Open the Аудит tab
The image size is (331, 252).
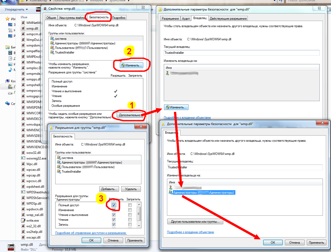(186, 19)
